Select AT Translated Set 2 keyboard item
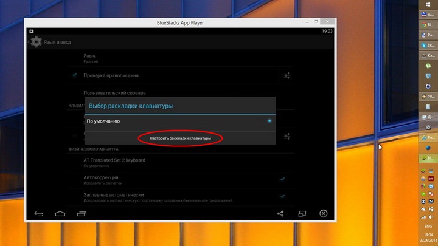Image resolution: width=438 pixels, height=246 pixels. [114, 162]
